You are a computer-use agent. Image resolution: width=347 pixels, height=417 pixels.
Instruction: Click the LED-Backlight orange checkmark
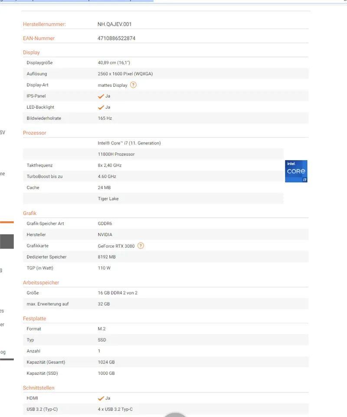tap(101, 107)
